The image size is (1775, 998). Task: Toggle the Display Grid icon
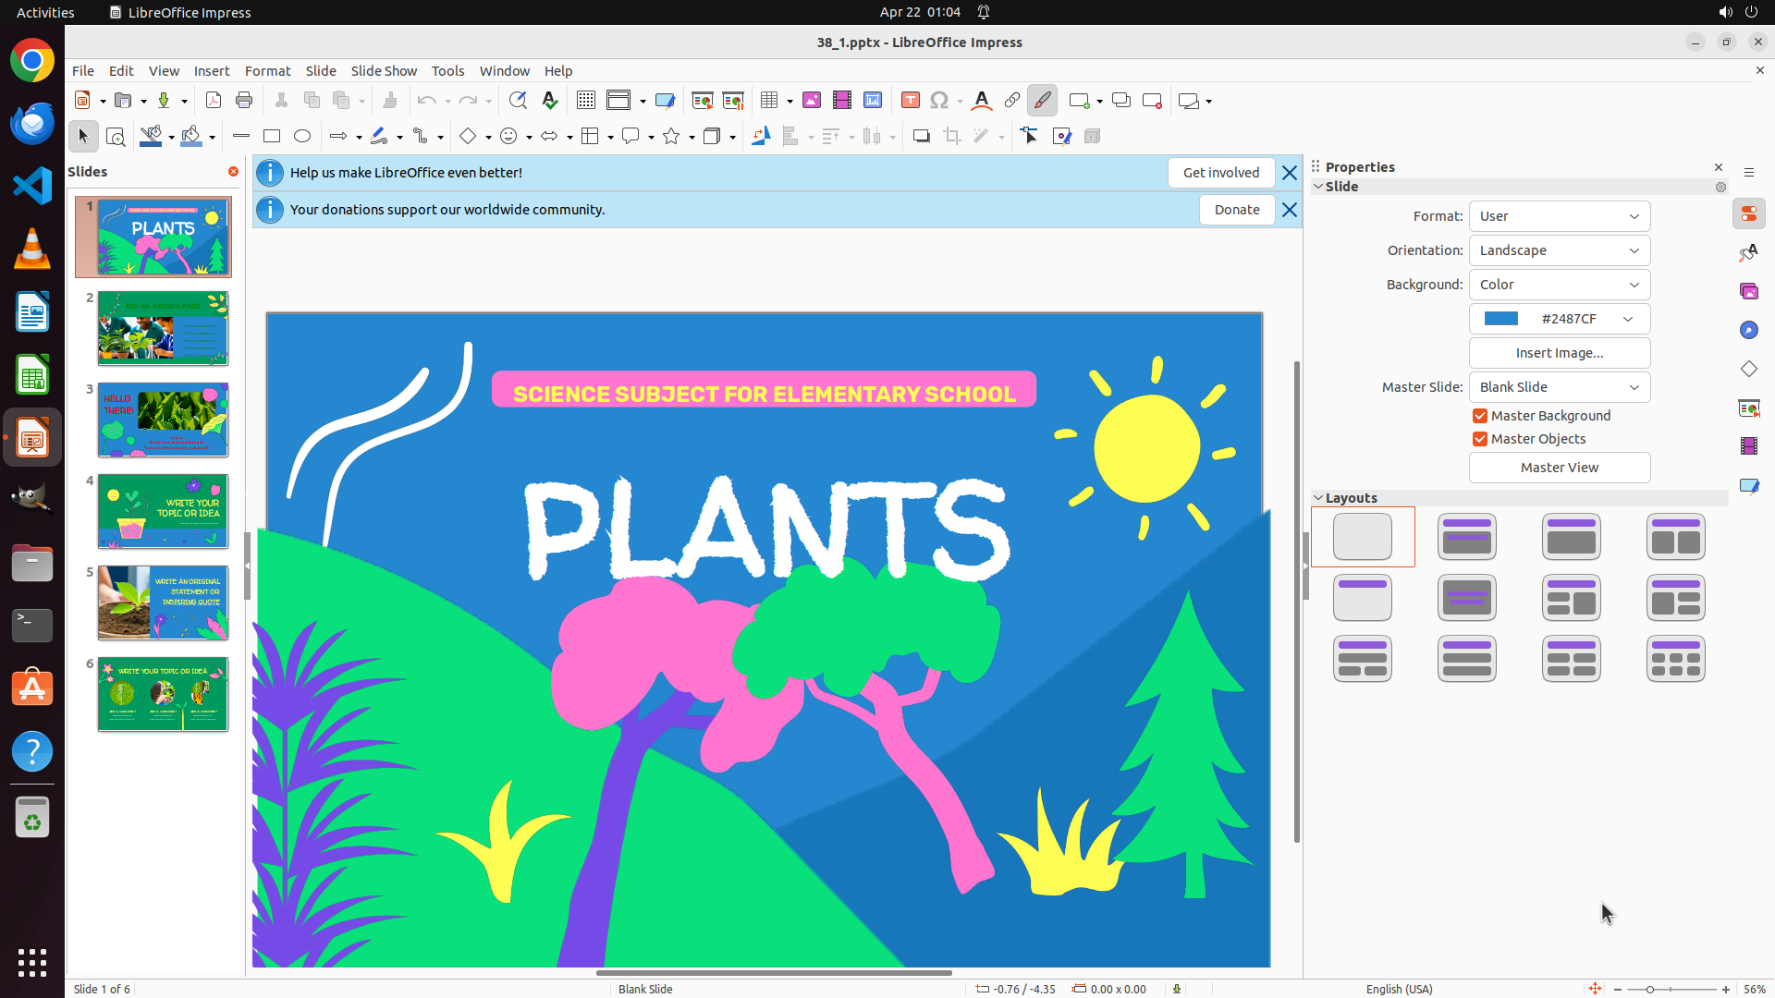click(586, 101)
